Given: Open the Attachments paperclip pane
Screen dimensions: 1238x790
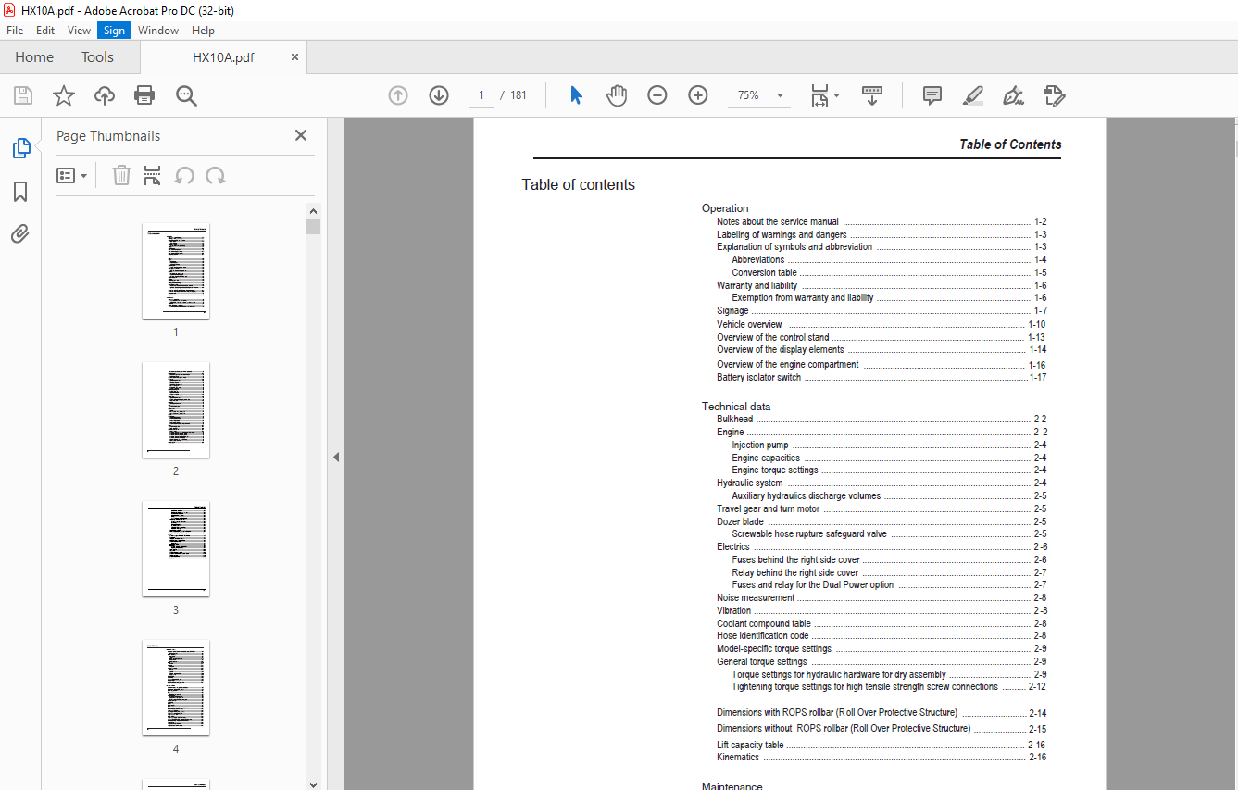Looking at the screenshot, I should pos(20,233).
